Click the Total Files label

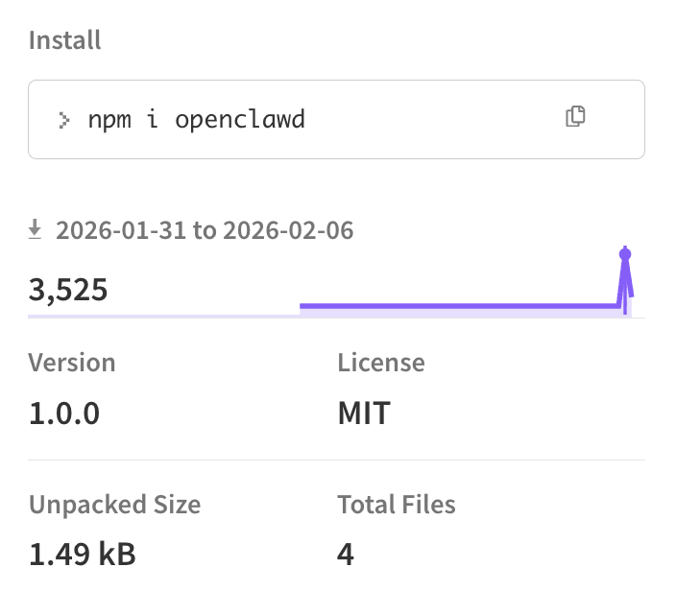[397, 504]
